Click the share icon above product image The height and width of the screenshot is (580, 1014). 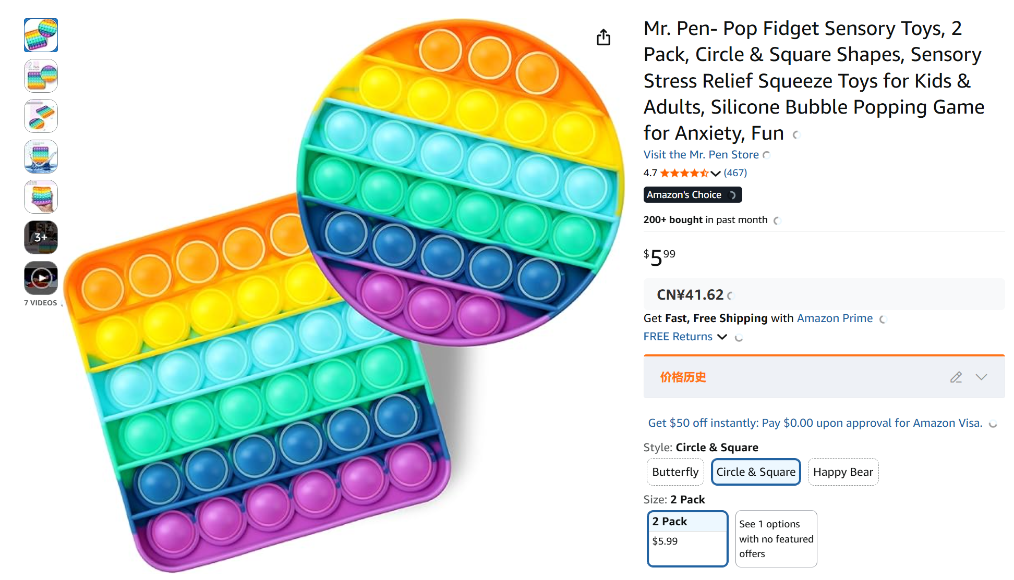(x=603, y=38)
